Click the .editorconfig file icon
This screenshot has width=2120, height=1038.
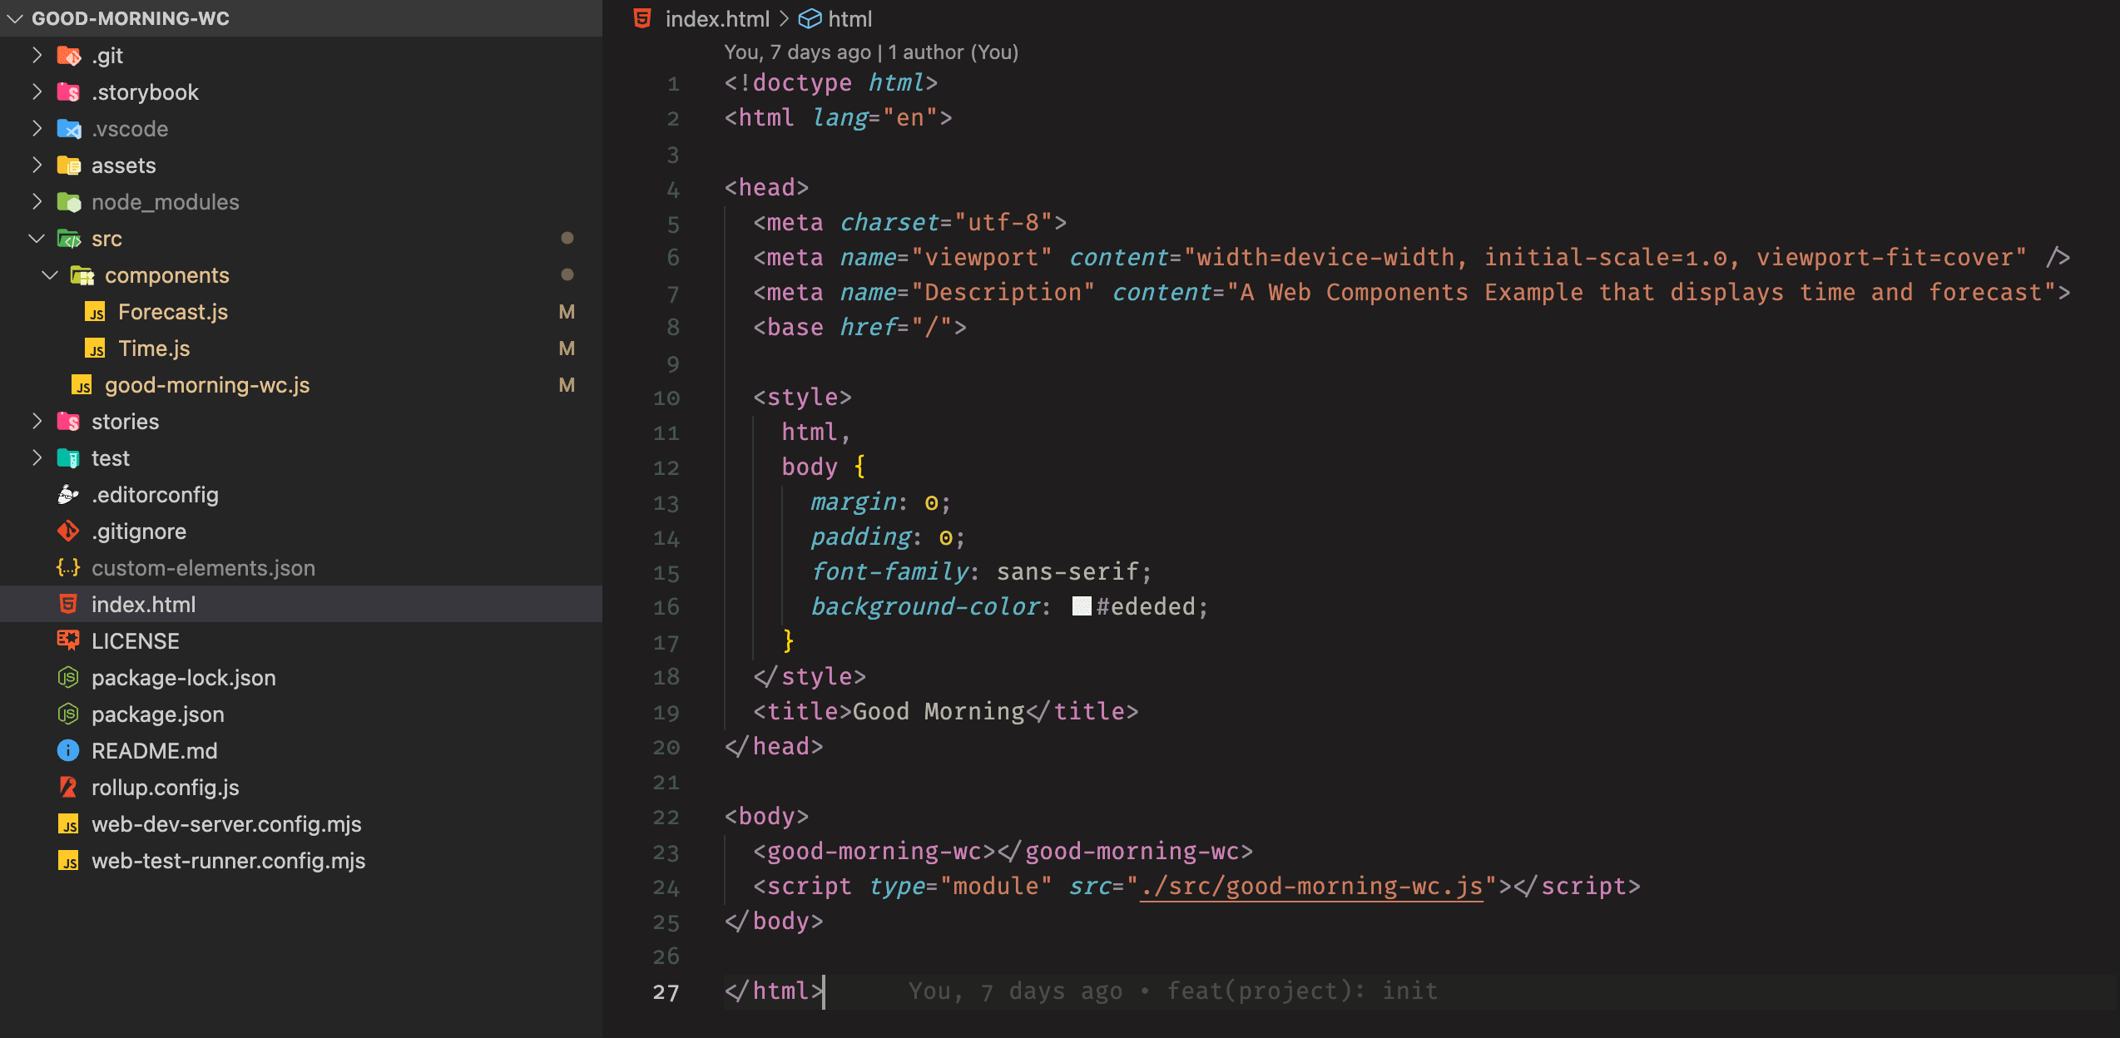(x=68, y=495)
